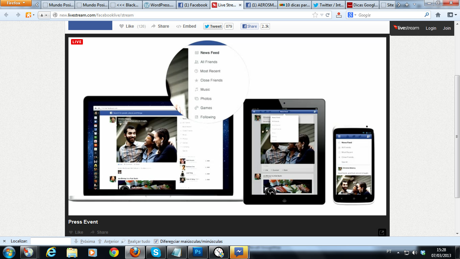Open the orange Firefox menu button
Viewport: 460px width, 259px height.
point(16,3)
